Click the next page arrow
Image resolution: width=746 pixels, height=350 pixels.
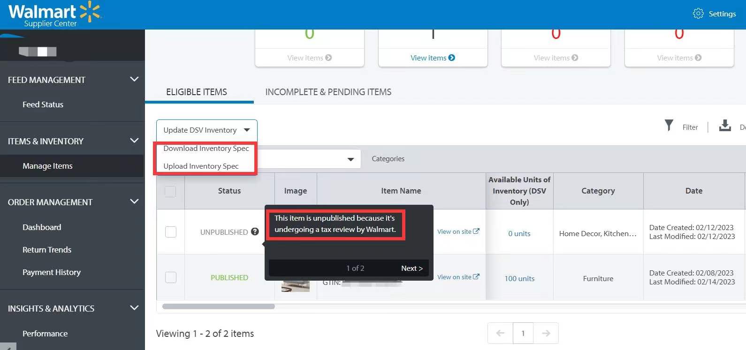click(546, 333)
